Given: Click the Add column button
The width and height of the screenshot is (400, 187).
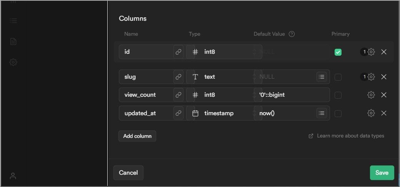Looking at the screenshot, I should [137, 136].
